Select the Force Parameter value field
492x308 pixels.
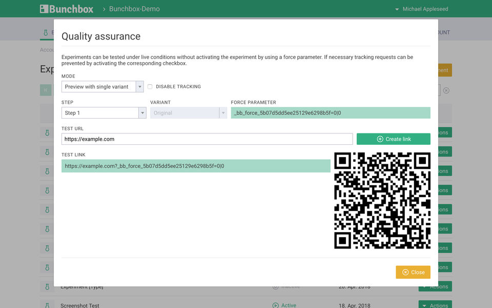(x=331, y=113)
